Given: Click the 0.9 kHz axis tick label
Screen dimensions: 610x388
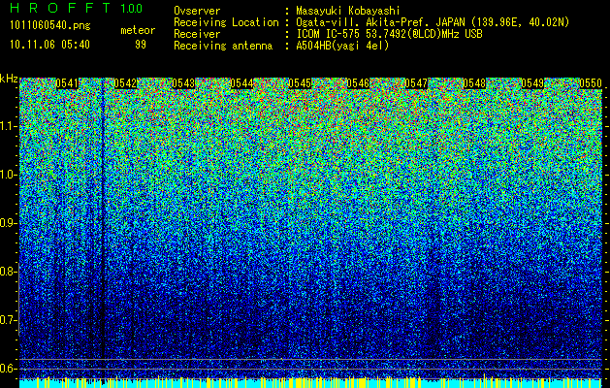Looking at the screenshot, I should pos(8,223).
